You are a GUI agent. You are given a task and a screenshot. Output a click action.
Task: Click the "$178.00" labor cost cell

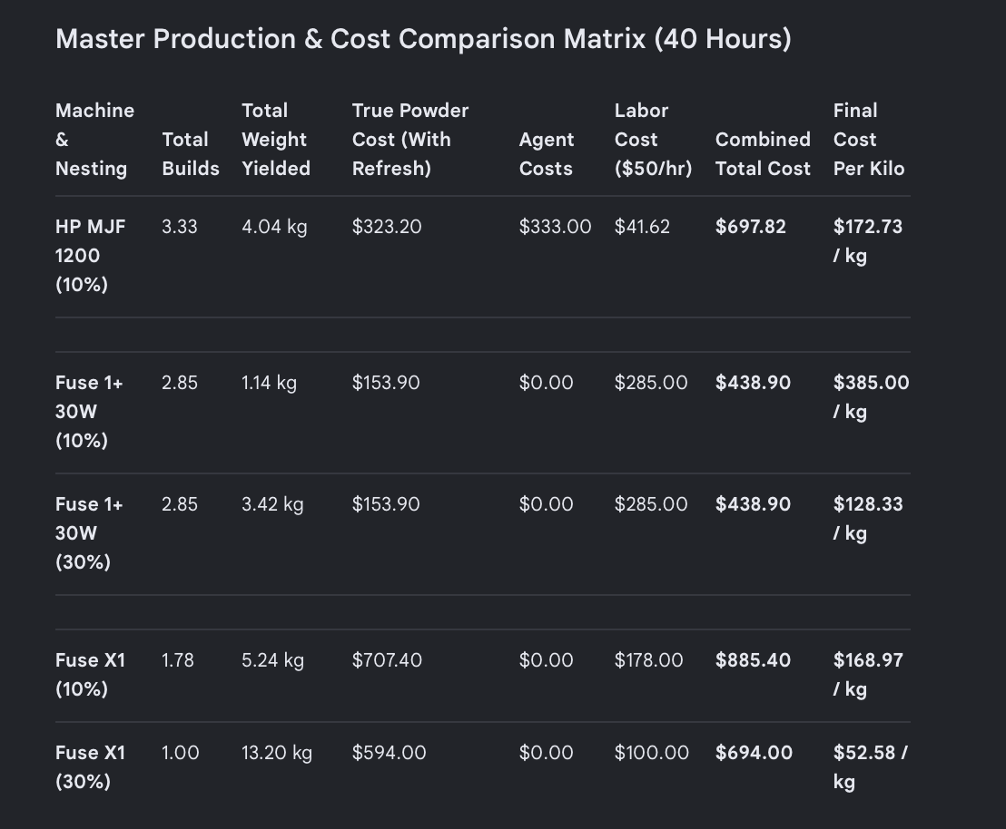pos(648,660)
